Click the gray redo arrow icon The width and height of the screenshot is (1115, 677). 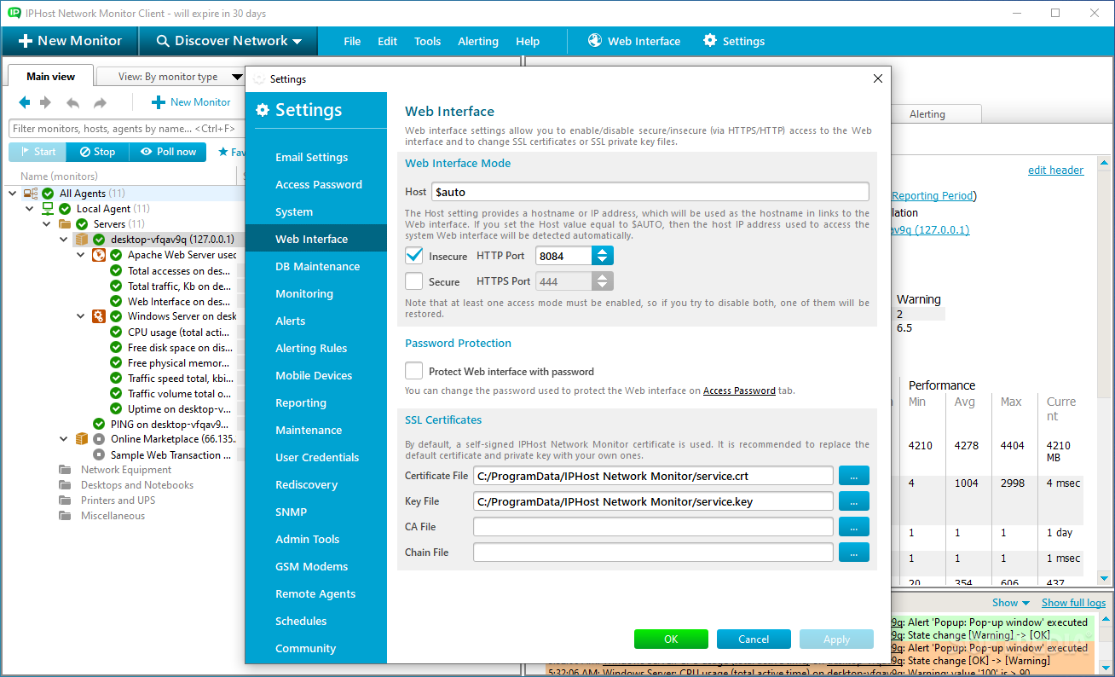[x=100, y=102]
